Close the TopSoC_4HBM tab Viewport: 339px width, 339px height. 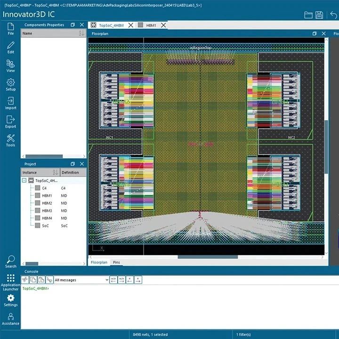(130, 25)
